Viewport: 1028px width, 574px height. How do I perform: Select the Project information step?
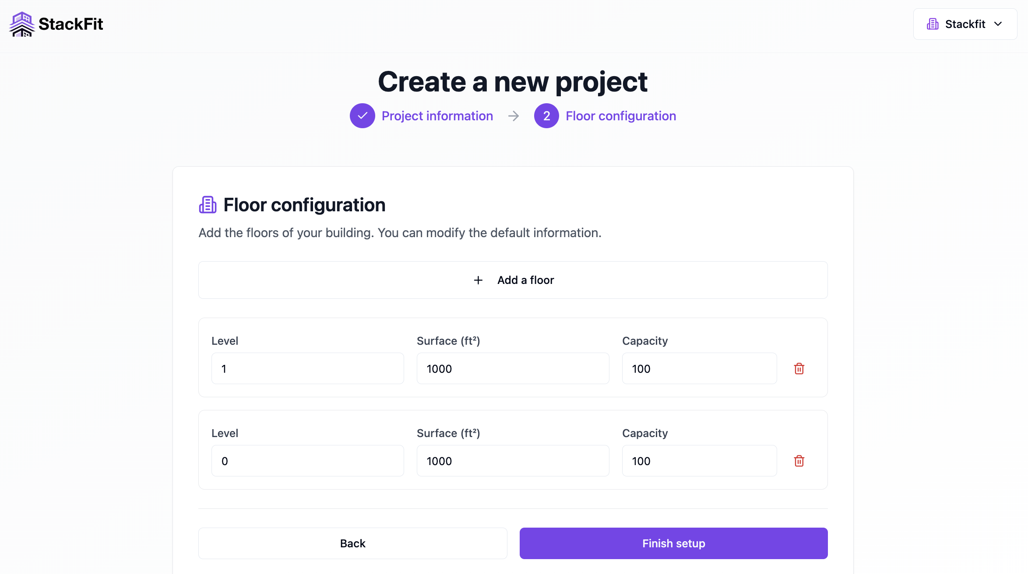coord(437,115)
